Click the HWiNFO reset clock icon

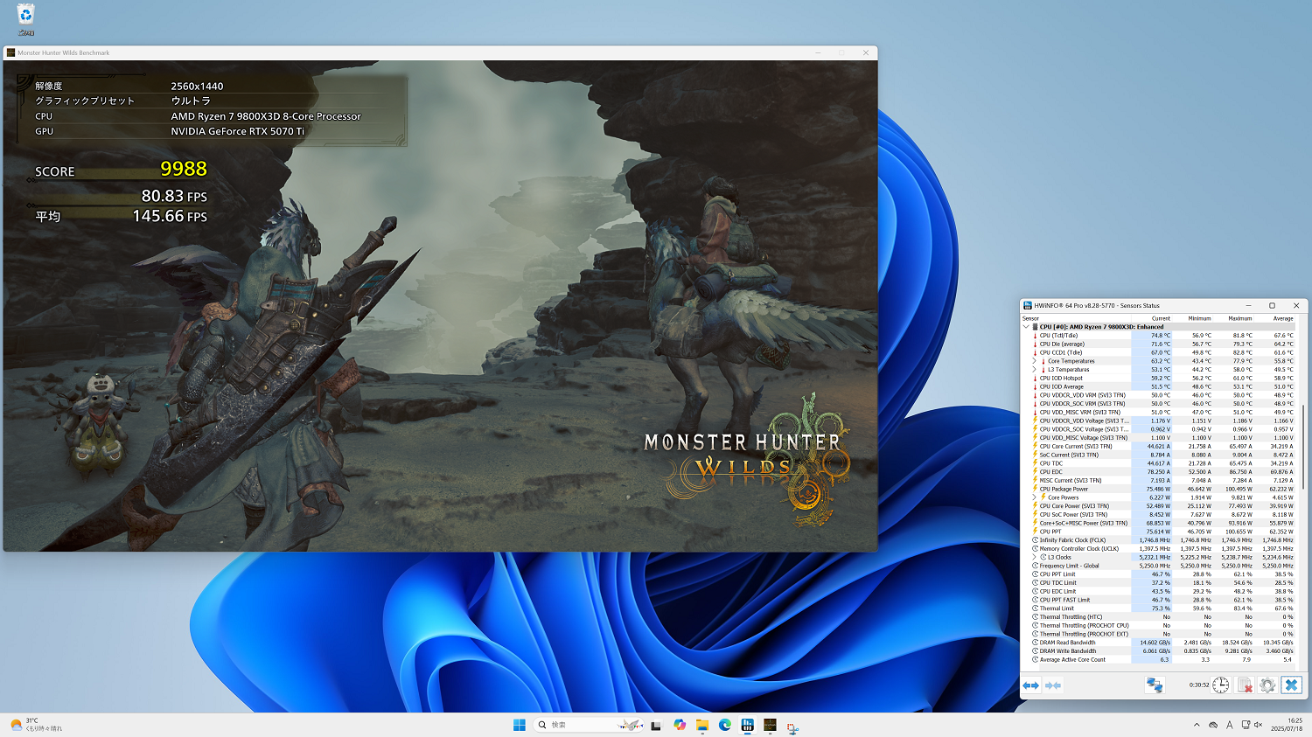click(x=1221, y=685)
